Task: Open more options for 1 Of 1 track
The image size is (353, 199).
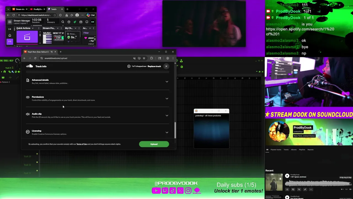Action: (x=311, y=189)
